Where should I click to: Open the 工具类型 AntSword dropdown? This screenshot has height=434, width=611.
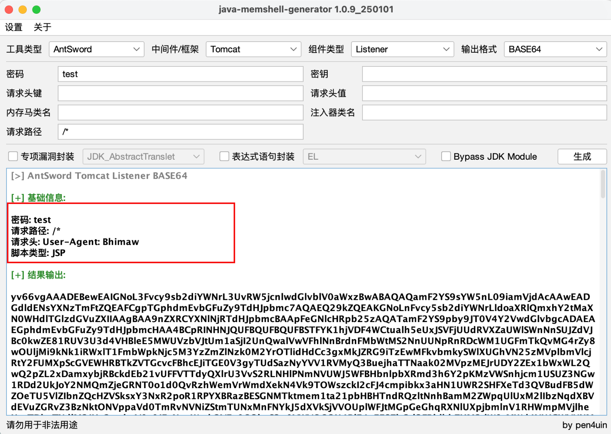[96, 49]
